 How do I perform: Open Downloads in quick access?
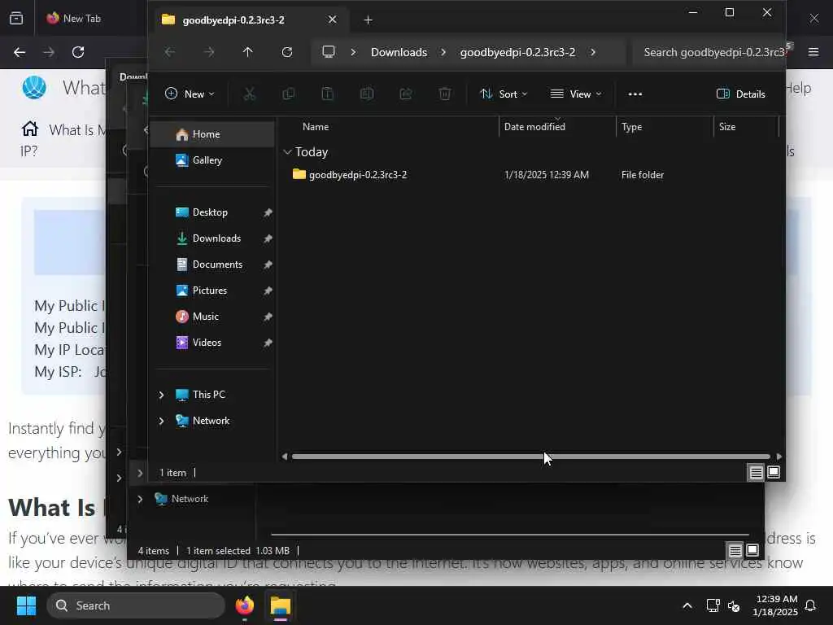[212, 238]
